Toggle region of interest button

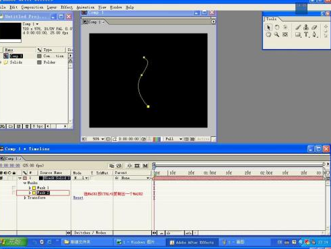(186, 139)
